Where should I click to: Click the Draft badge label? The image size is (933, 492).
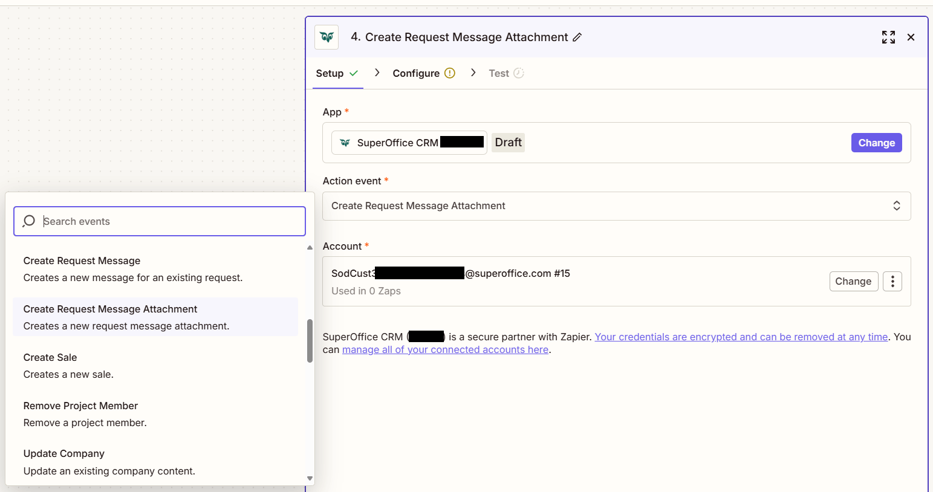click(x=508, y=142)
